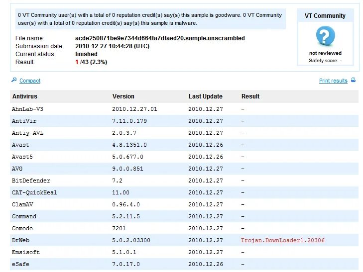Click the VT Community question mark icon
Image resolution: width=363 pixels, height=272 pixels.
point(325,36)
